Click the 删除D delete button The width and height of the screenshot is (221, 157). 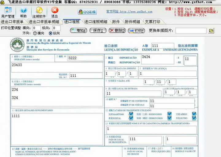[117, 30]
